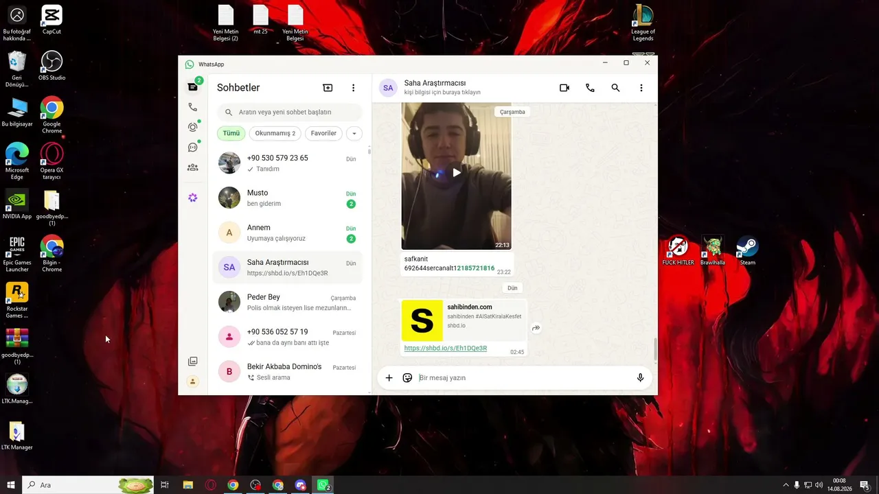Open the shbd.io link in the chat

(x=446, y=348)
